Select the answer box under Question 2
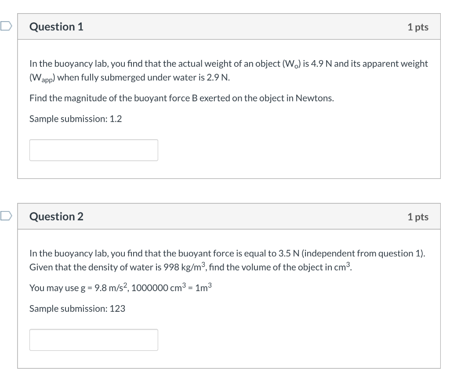 [93, 339]
